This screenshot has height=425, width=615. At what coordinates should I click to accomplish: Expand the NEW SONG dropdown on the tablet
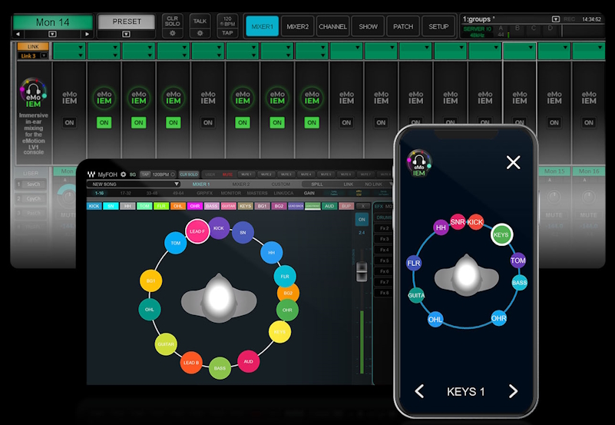[x=176, y=184]
